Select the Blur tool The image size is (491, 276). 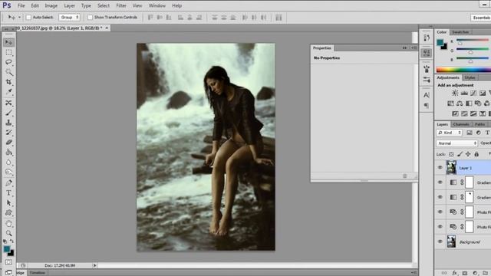tap(8, 162)
